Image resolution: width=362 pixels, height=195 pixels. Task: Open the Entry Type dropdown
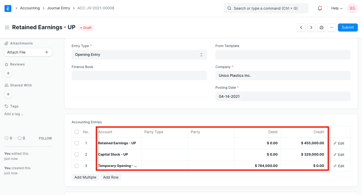139,54
